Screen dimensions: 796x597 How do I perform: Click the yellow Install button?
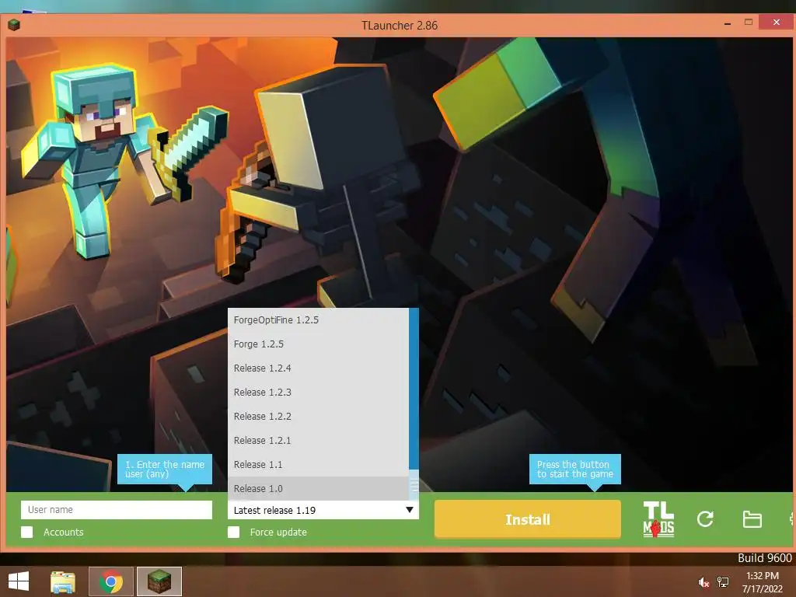(x=528, y=519)
